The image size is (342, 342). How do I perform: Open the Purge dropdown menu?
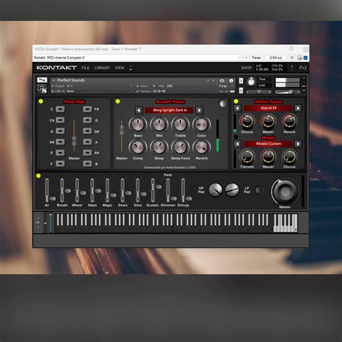pyautogui.click(x=226, y=86)
